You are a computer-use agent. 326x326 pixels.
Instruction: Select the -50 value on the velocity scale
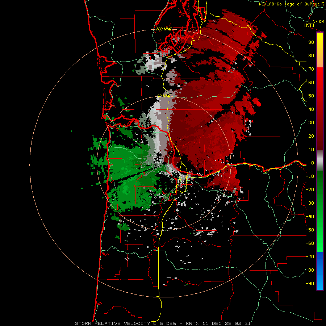click(x=310, y=230)
